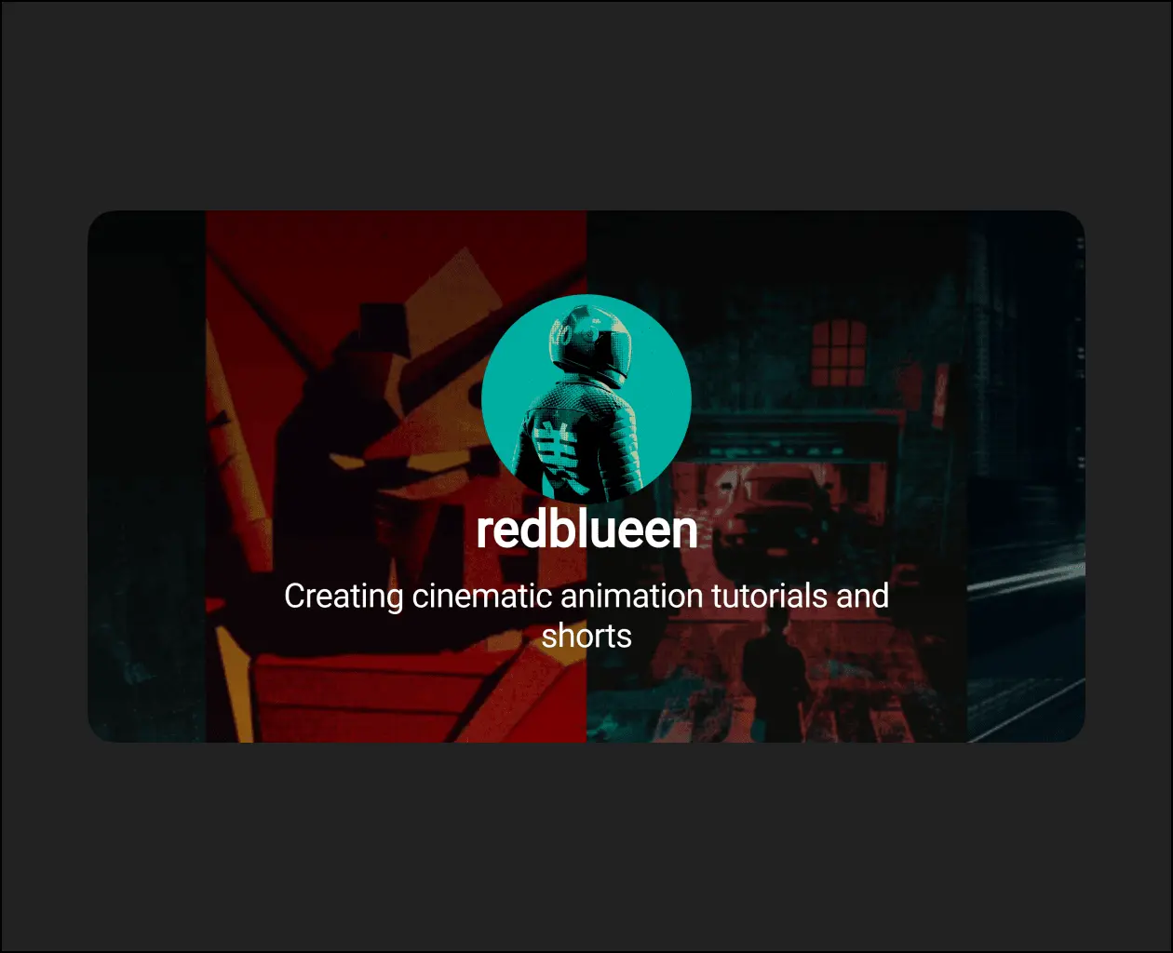Click the word shorts in the description line

pos(586,637)
